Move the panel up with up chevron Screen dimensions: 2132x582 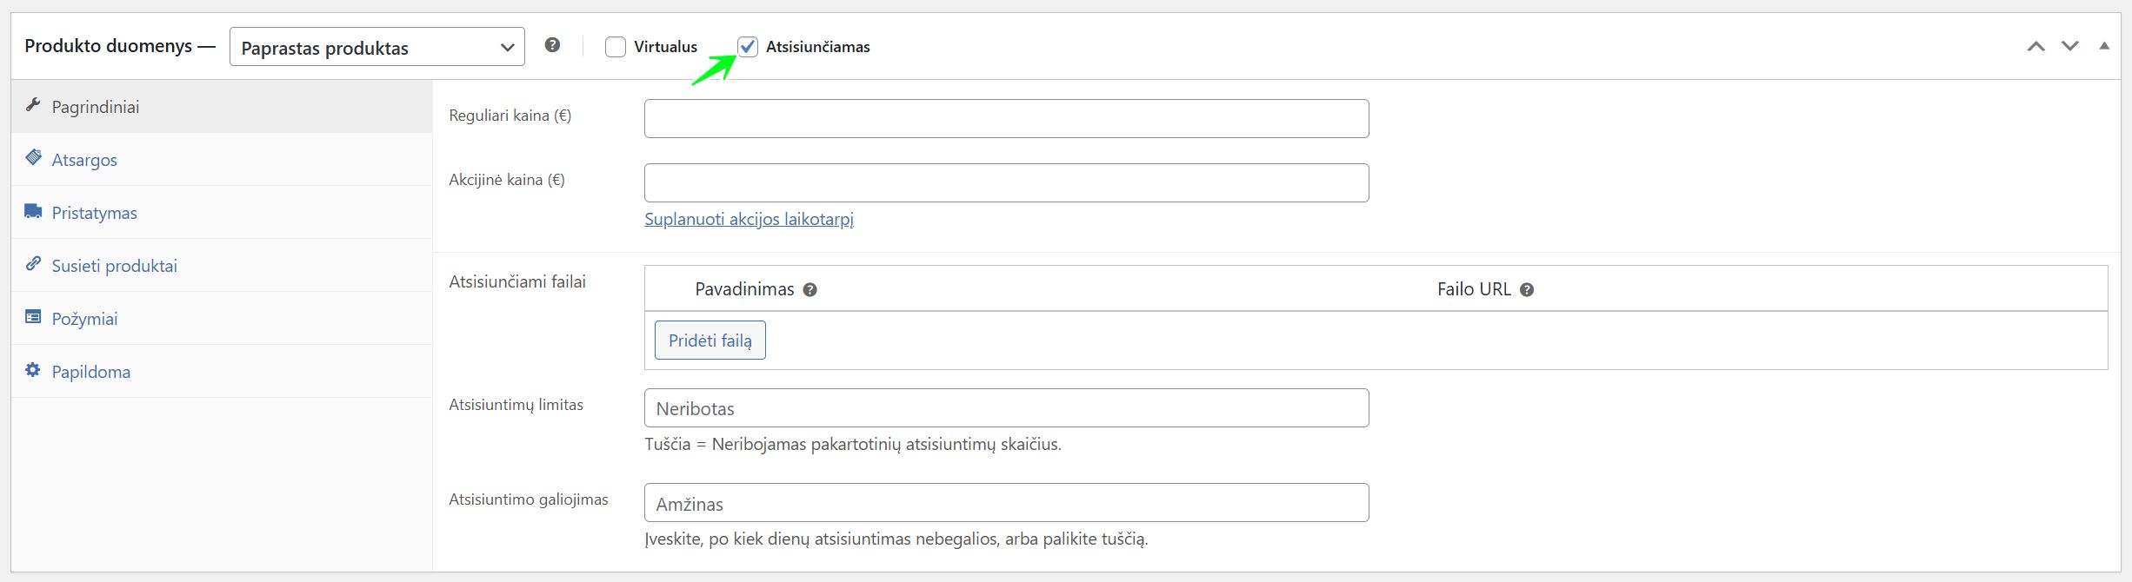point(2035,47)
